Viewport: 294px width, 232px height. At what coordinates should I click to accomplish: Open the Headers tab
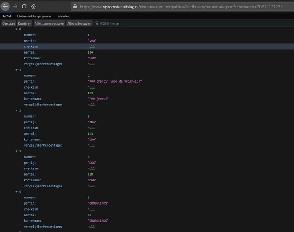[x=64, y=16]
